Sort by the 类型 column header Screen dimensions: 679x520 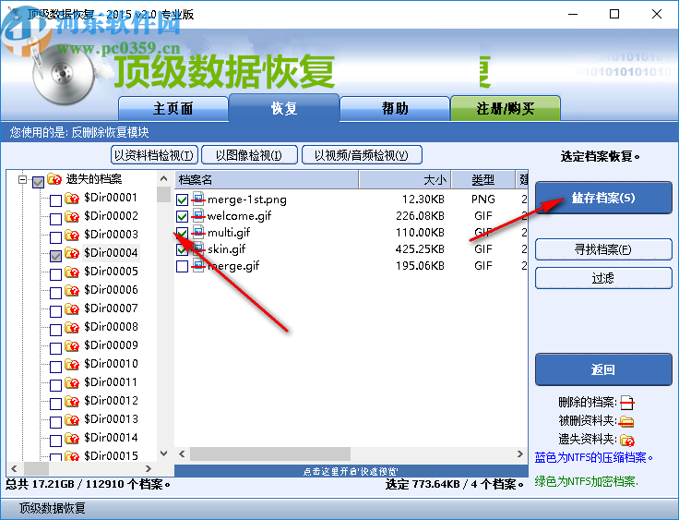(x=482, y=179)
